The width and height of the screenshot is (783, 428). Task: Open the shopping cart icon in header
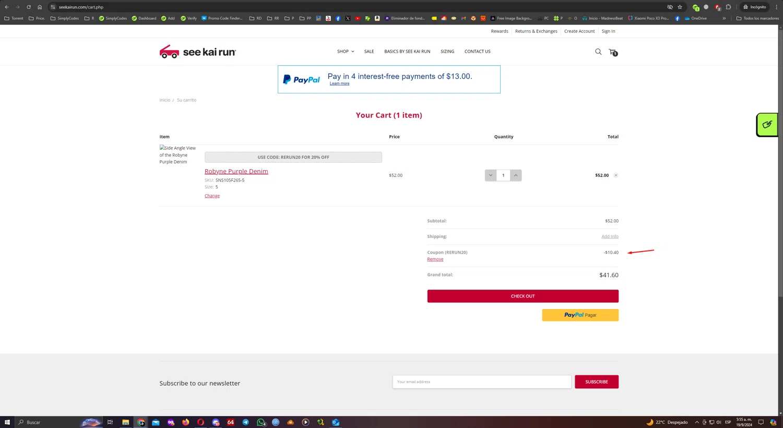point(613,52)
